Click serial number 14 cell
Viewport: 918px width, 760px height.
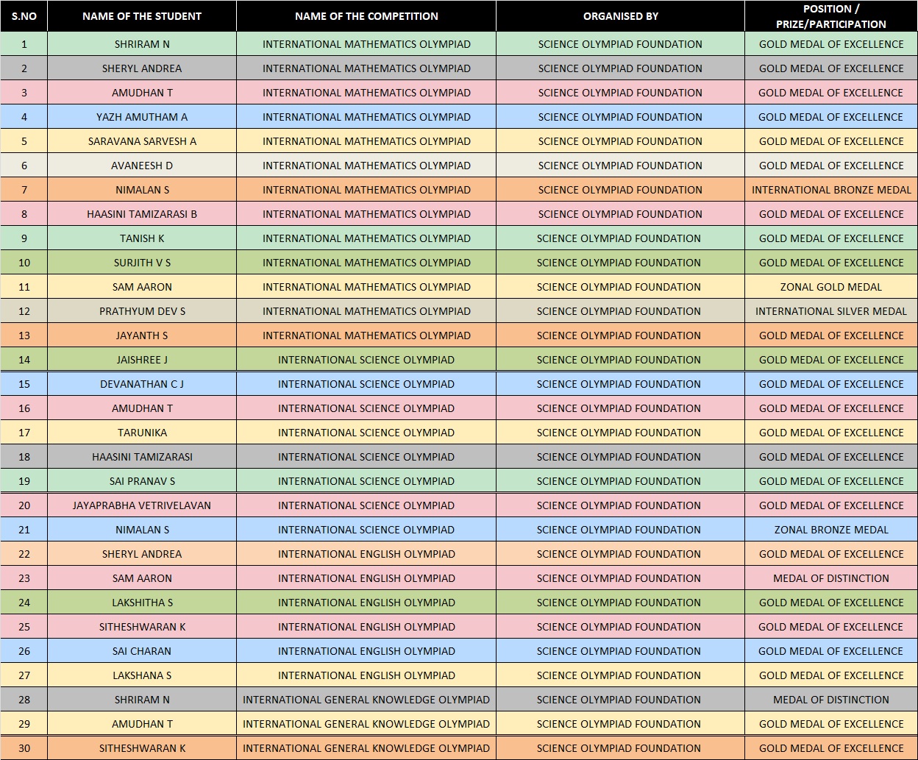click(24, 360)
